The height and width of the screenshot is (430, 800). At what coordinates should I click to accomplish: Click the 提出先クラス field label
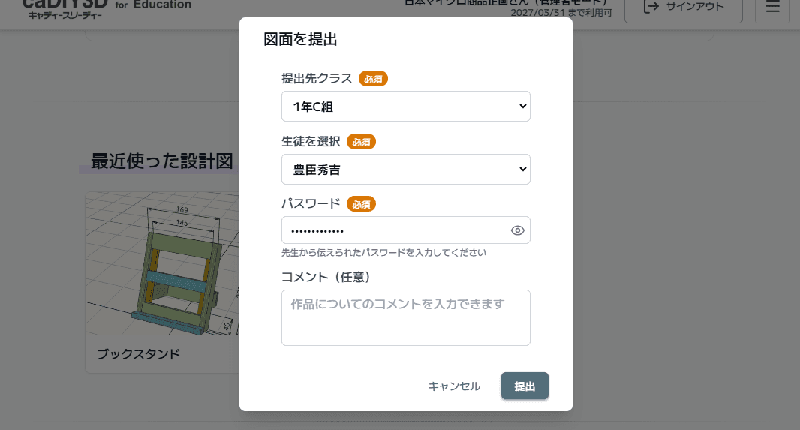[x=316, y=78]
